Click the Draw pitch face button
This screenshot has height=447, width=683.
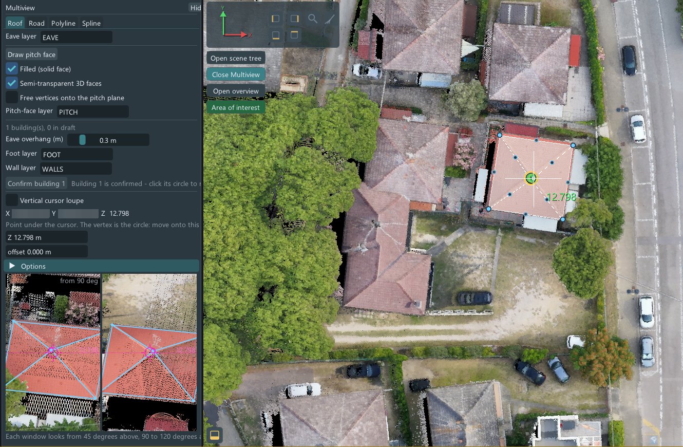pos(31,54)
